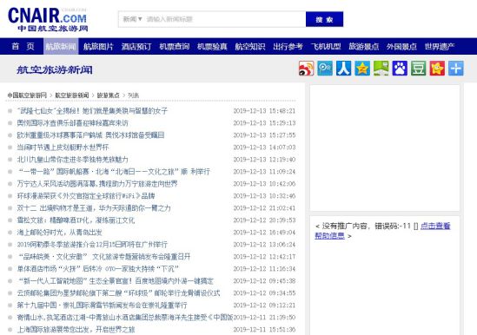
Task: Click breadcrumb link 航空旅游新闻
Action: [72, 95]
